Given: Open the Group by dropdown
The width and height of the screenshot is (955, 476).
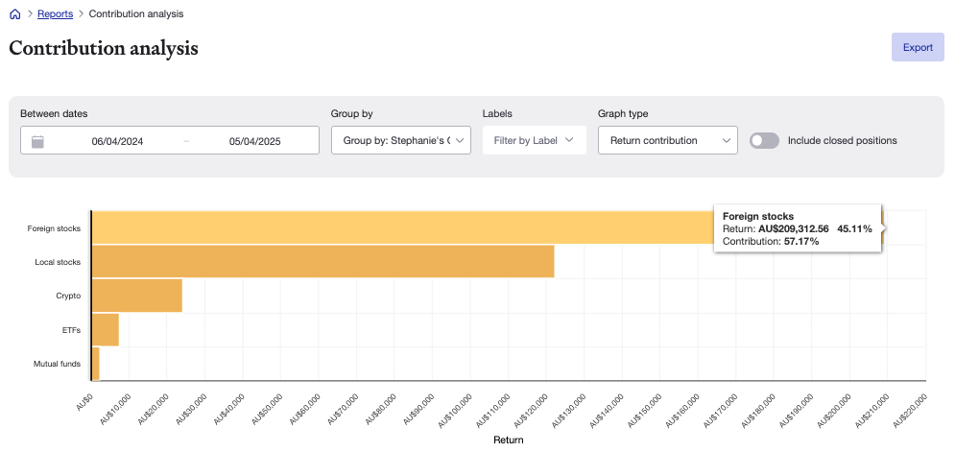Looking at the screenshot, I should click(401, 140).
